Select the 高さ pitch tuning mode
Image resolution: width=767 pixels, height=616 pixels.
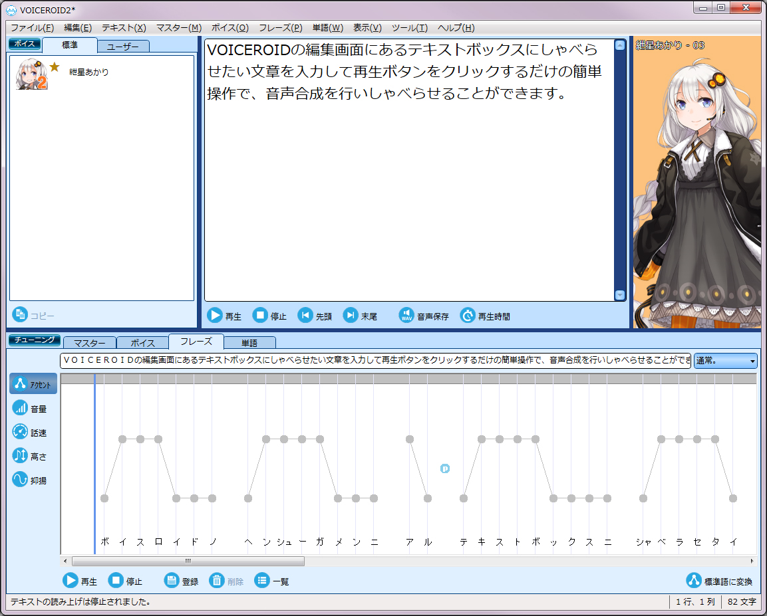coord(30,456)
